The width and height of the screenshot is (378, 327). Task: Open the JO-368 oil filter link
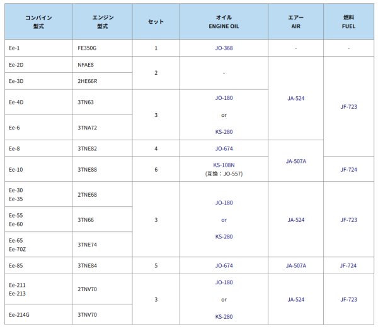pyautogui.click(x=224, y=48)
